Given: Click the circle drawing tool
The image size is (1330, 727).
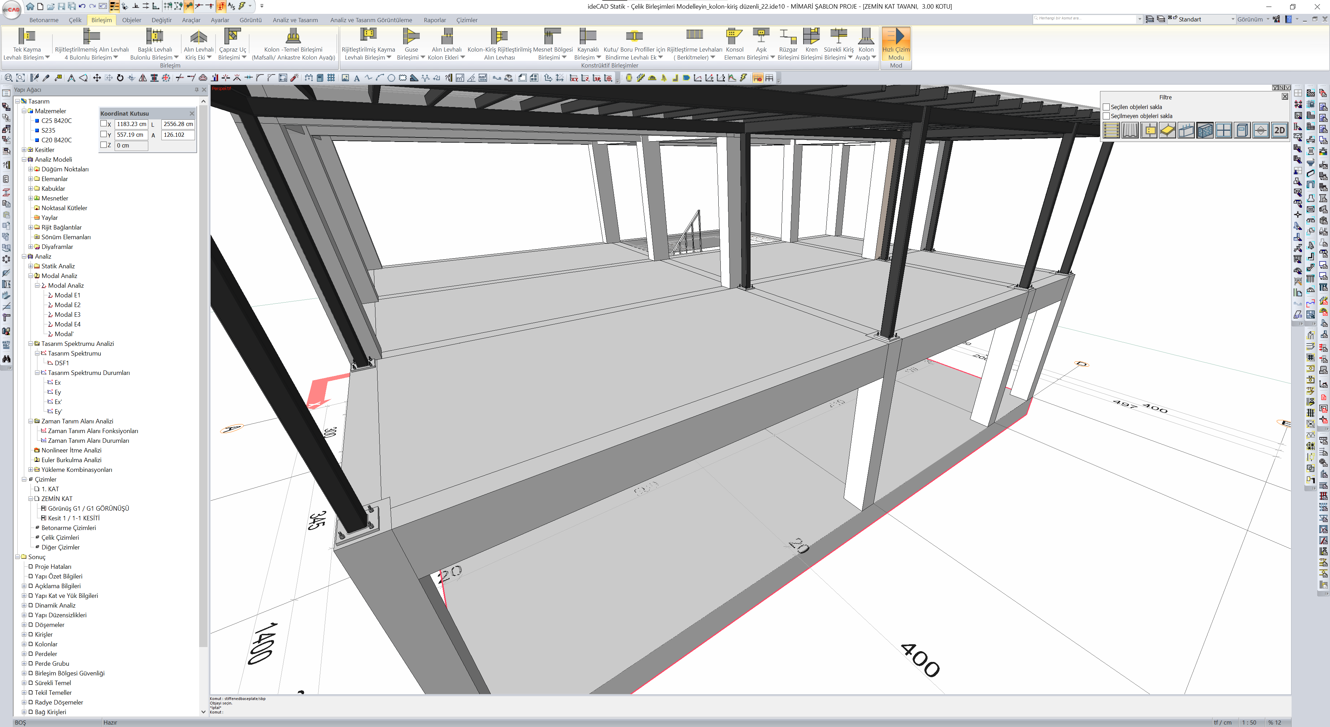Looking at the screenshot, I should tap(391, 78).
